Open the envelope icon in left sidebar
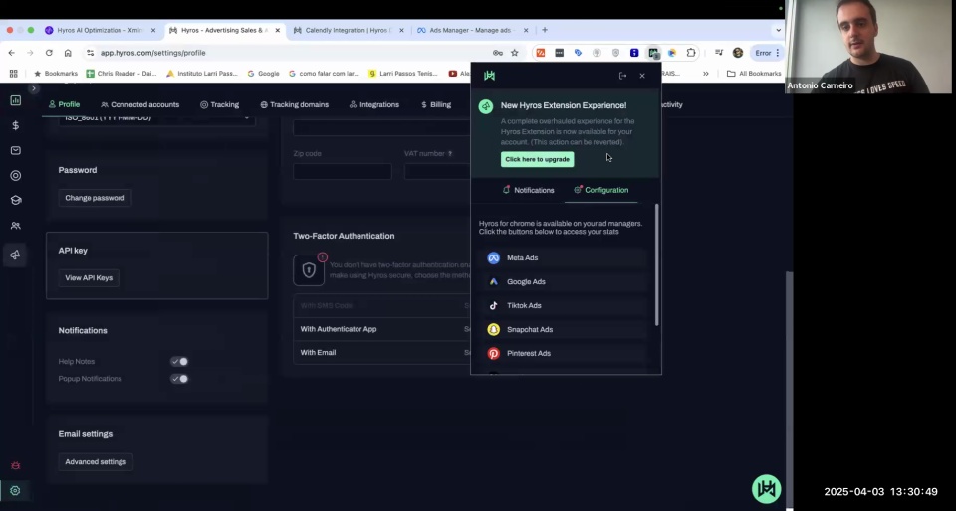The width and height of the screenshot is (956, 511). tap(15, 150)
